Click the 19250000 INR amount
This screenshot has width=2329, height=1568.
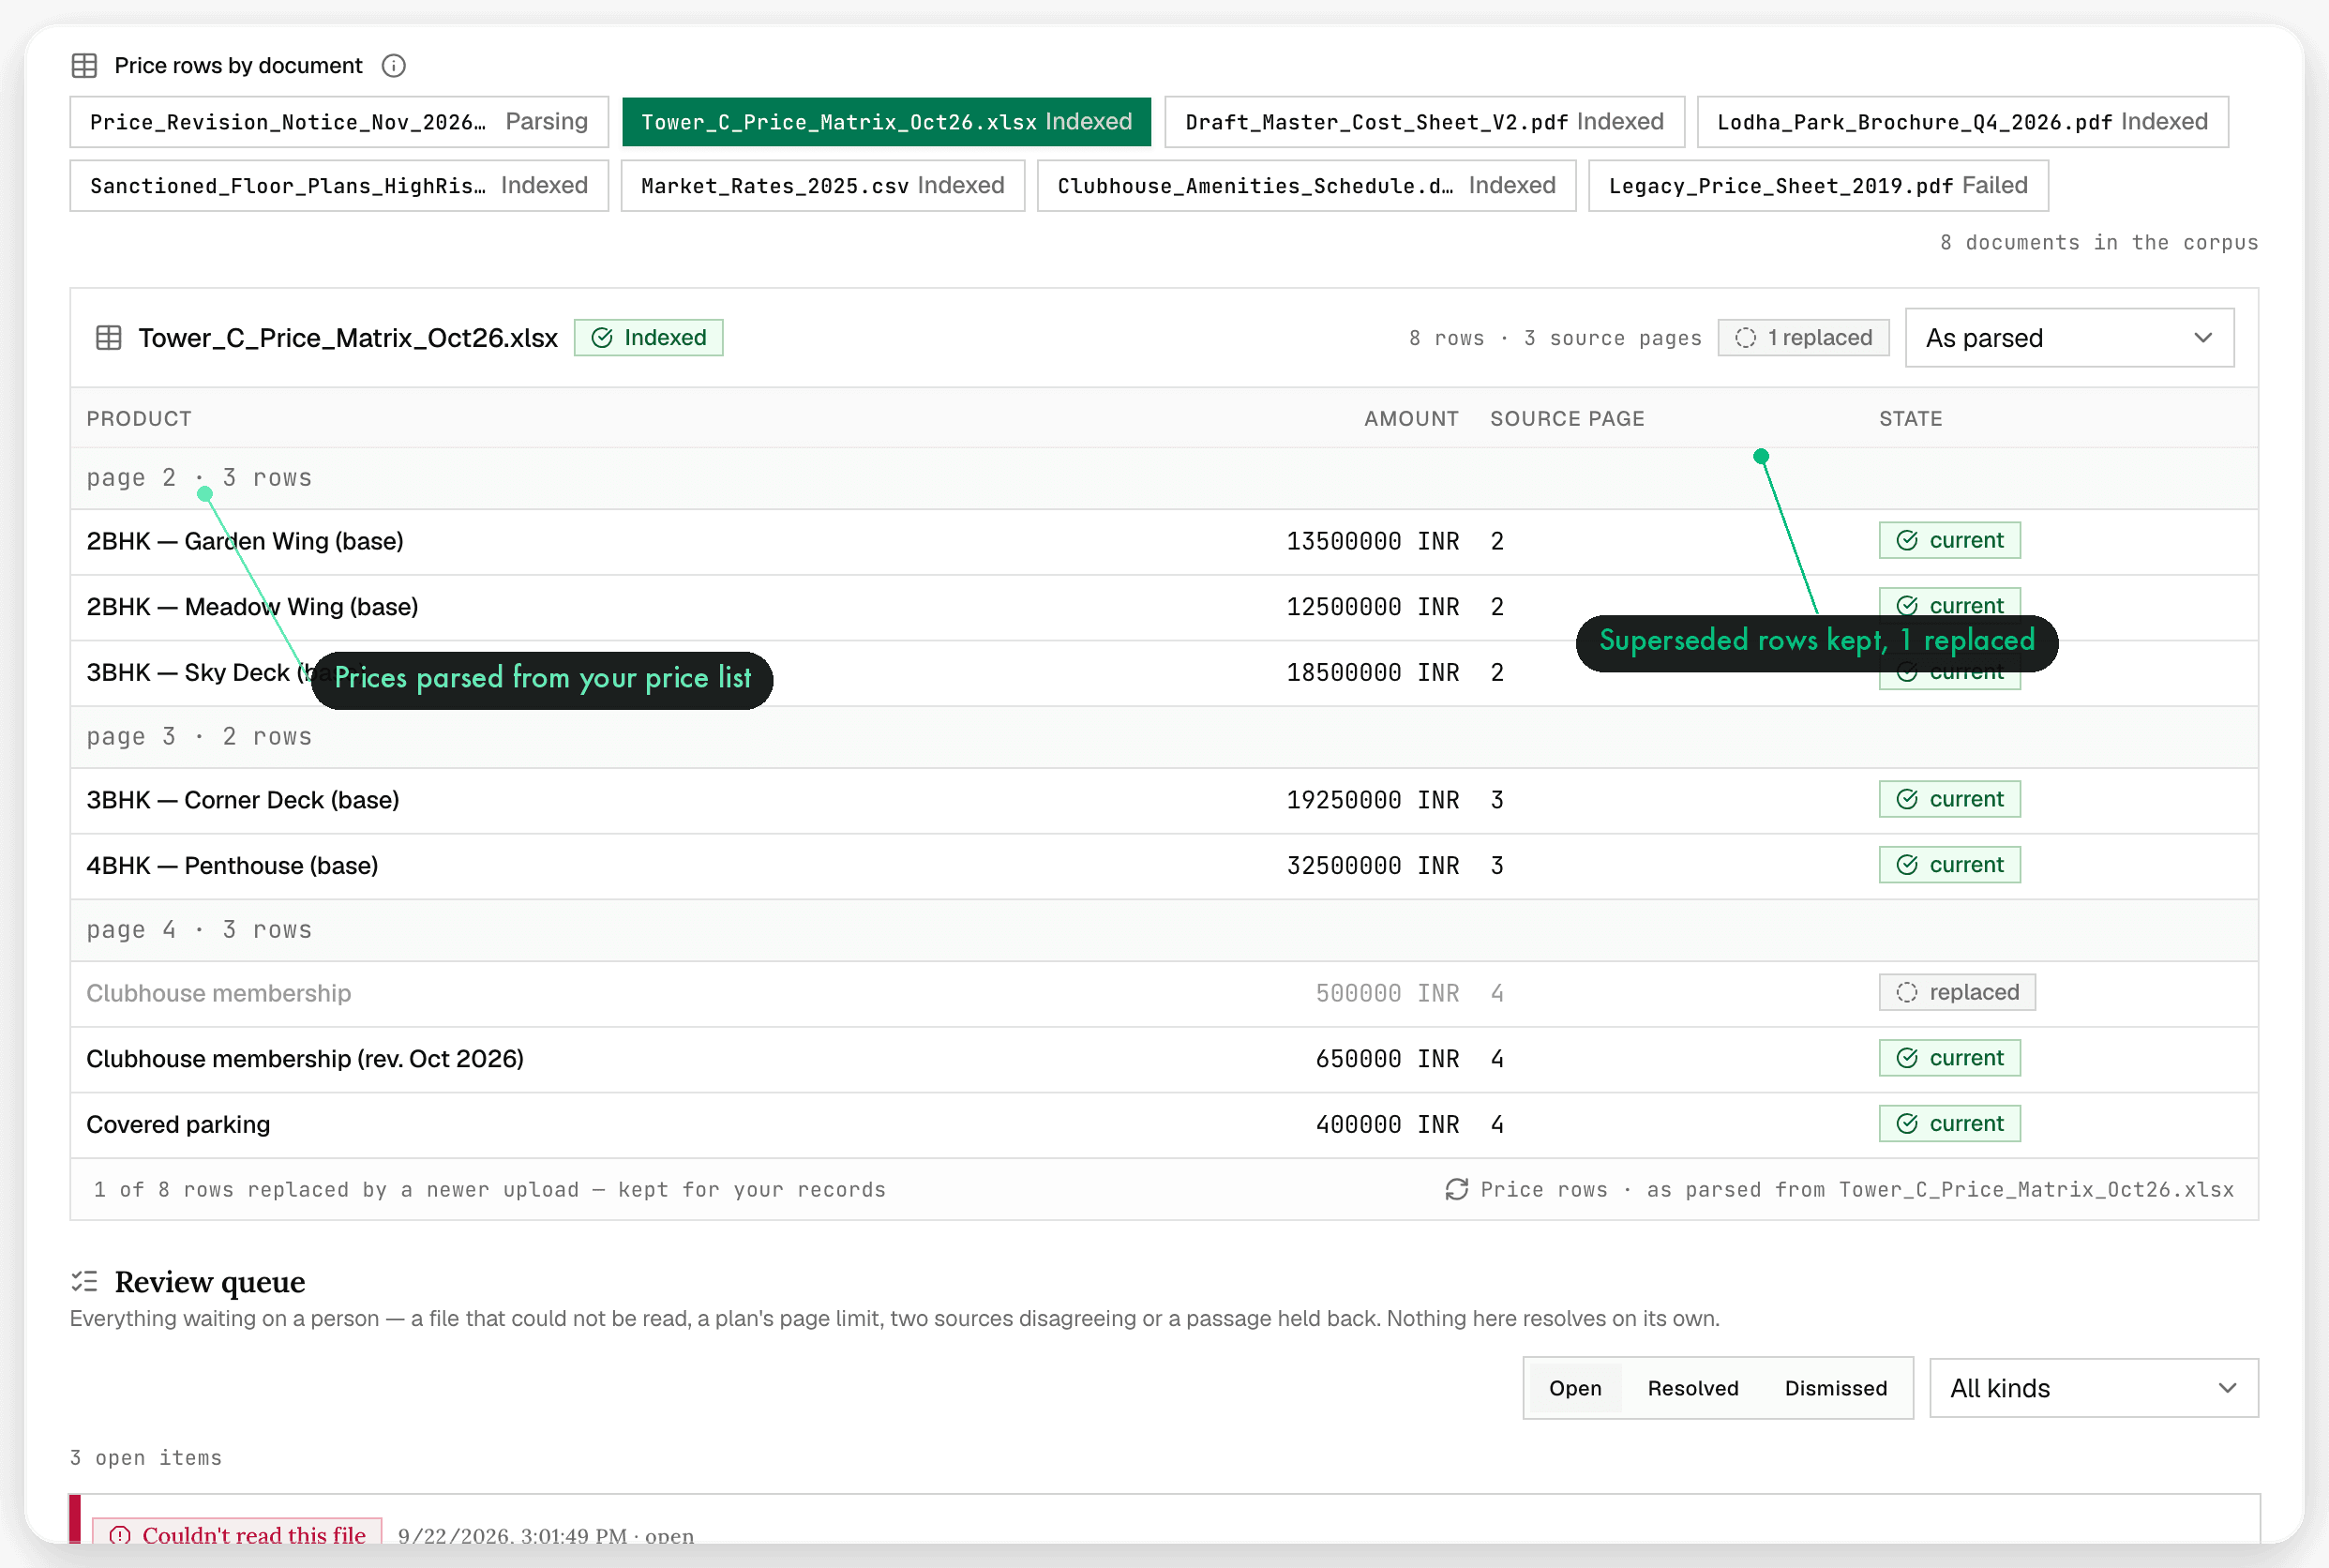tap(1373, 800)
